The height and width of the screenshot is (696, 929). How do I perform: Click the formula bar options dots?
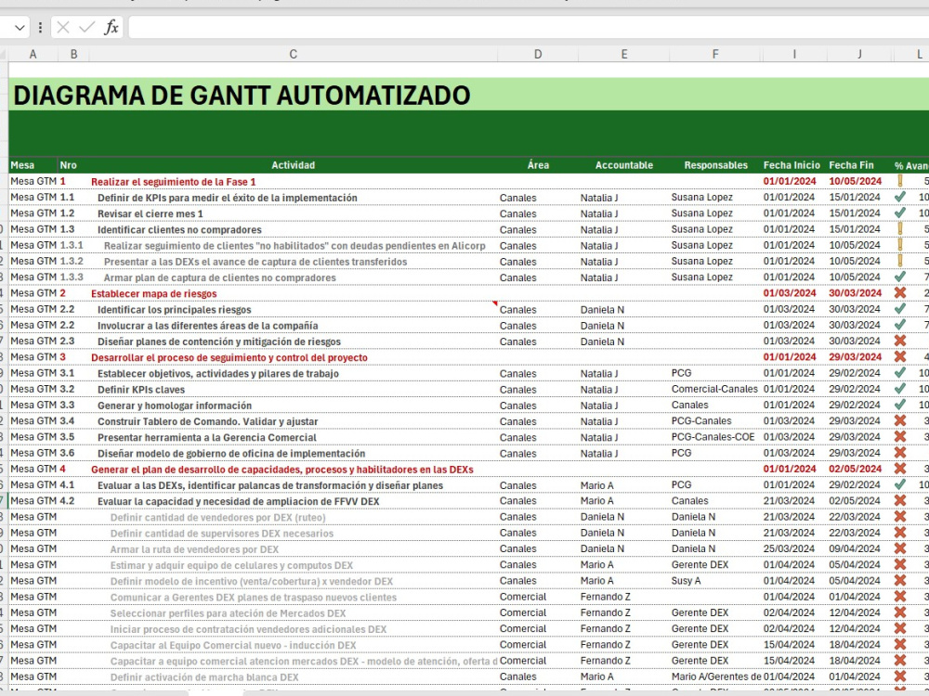40,27
